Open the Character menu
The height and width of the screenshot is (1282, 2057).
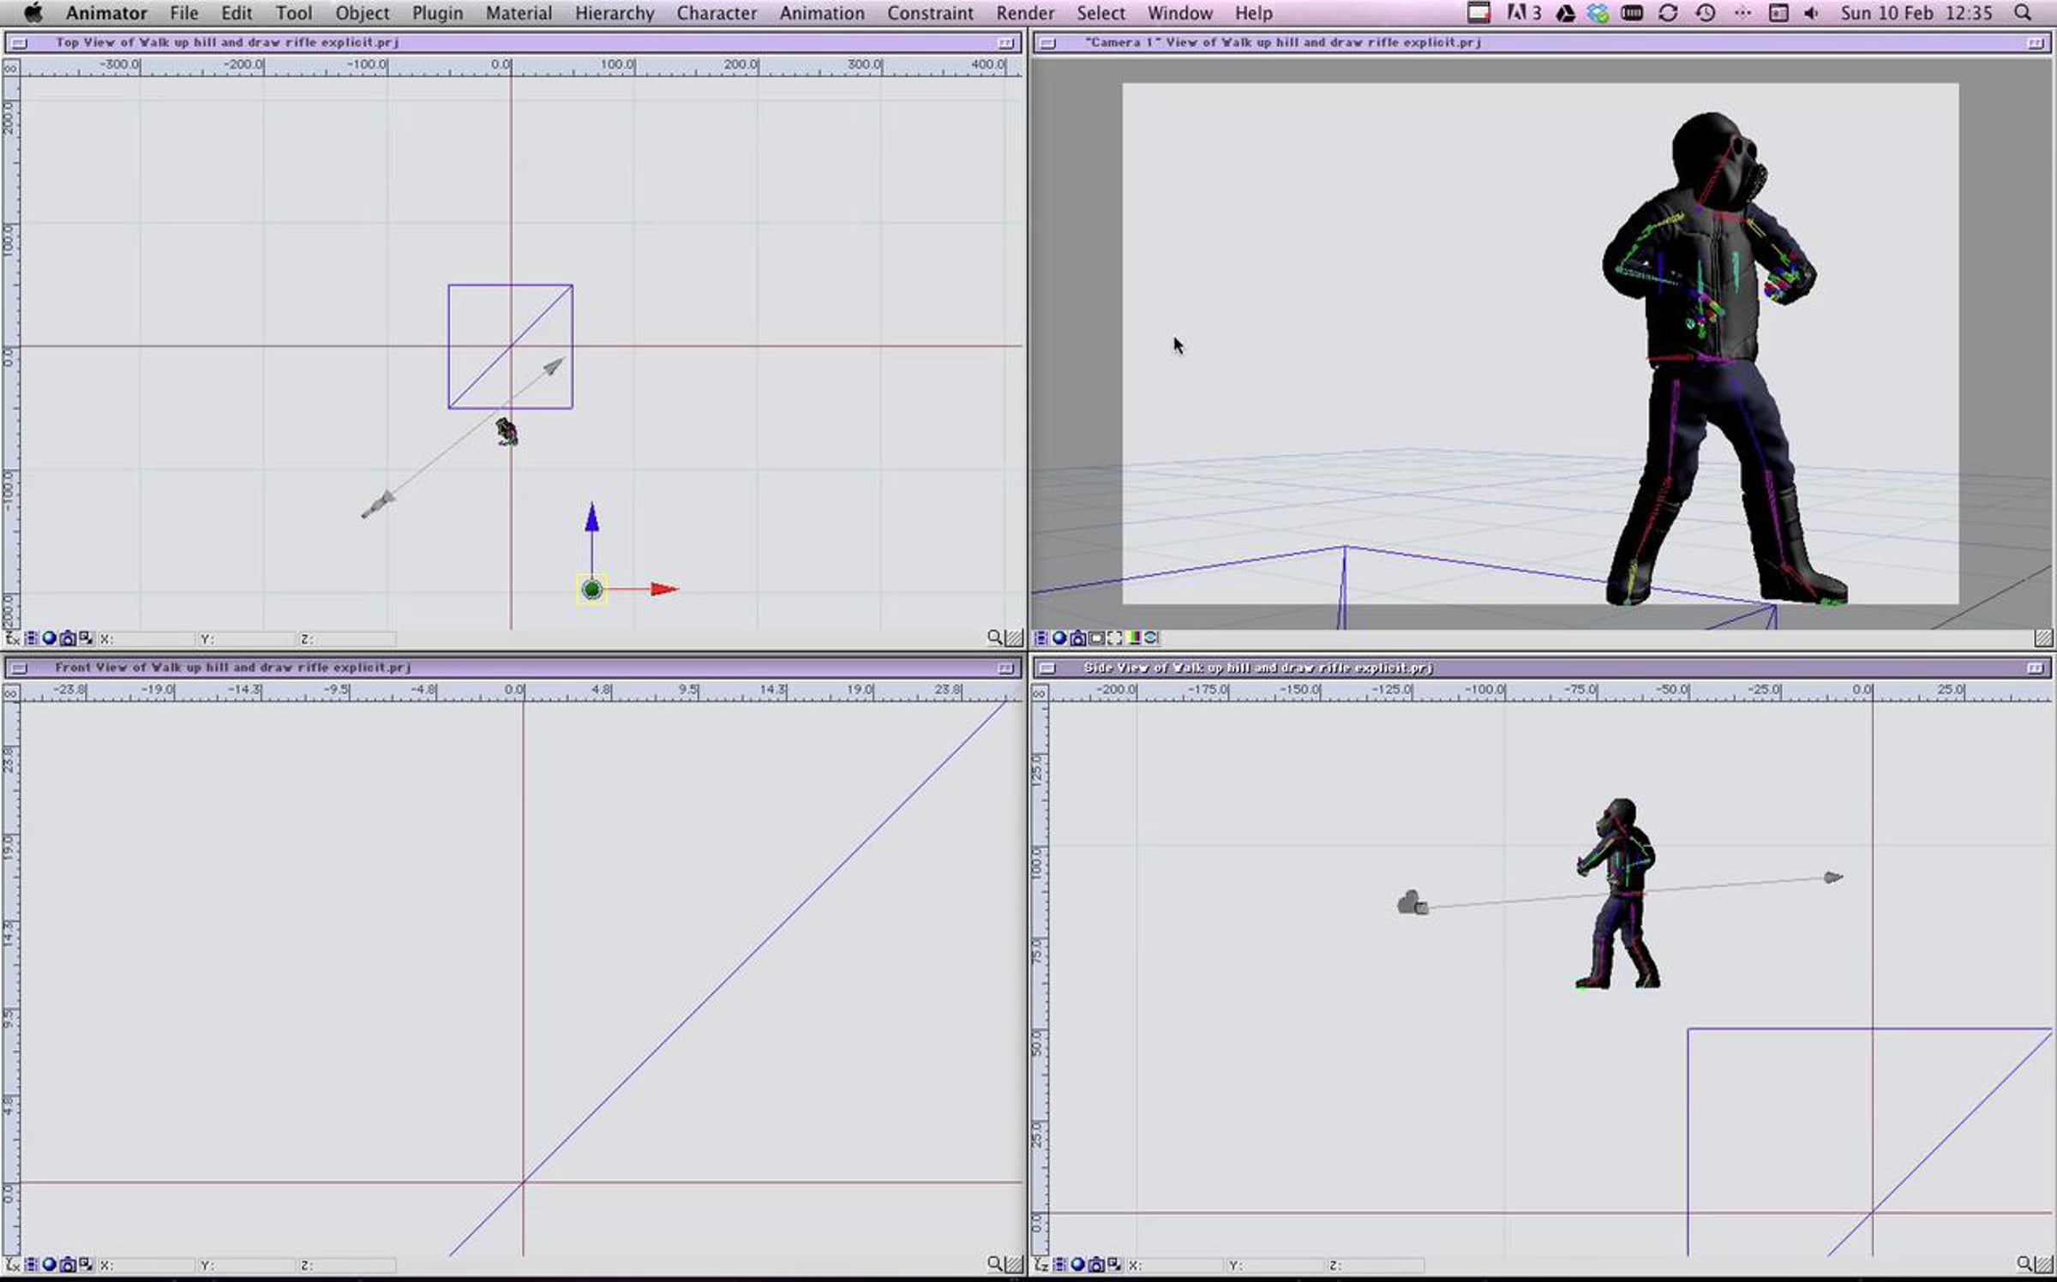717,13
